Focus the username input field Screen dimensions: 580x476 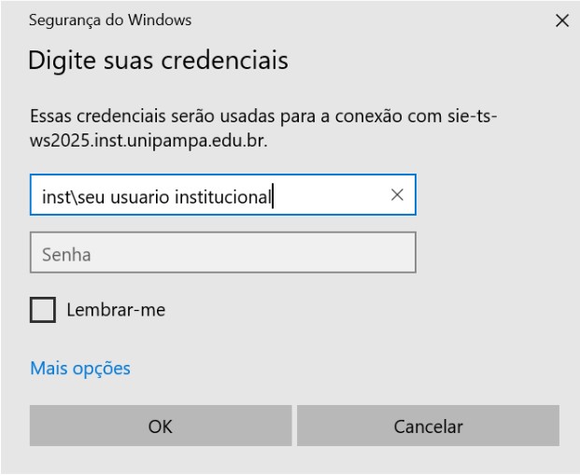205,196
